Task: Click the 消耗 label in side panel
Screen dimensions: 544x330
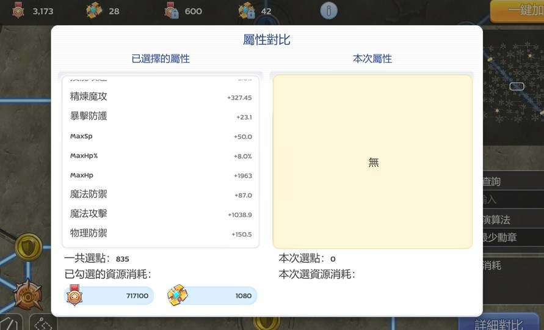Action: [x=492, y=265]
